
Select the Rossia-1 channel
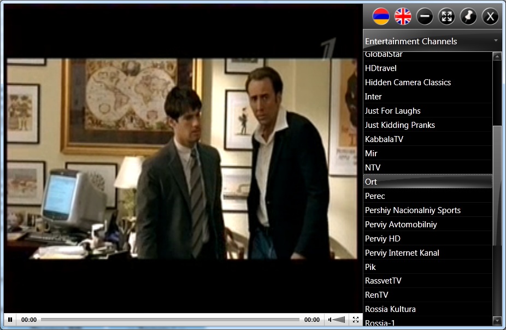coord(427,322)
